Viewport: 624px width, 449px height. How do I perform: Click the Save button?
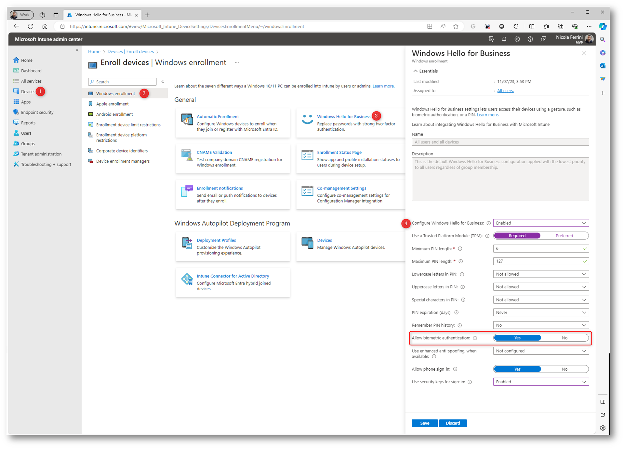(424, 423)
